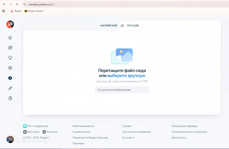Image resolution: width=229 pixels, height=149 pixels.
Task: Focus the Ссылка на изображение field
Action: (x=122, y=90)
